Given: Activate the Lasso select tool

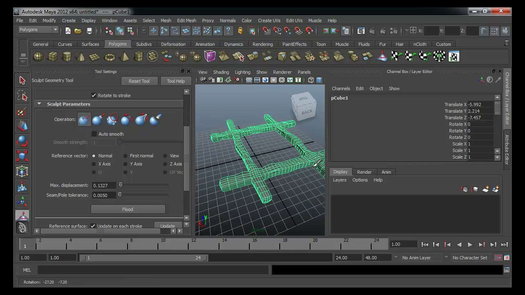Looking at the screenshot, I should click(22, 96).
